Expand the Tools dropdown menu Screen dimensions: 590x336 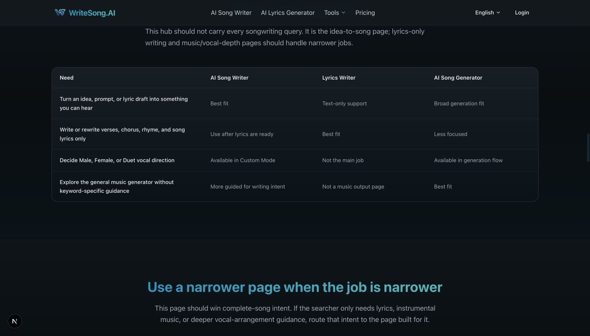pos(334,12)
